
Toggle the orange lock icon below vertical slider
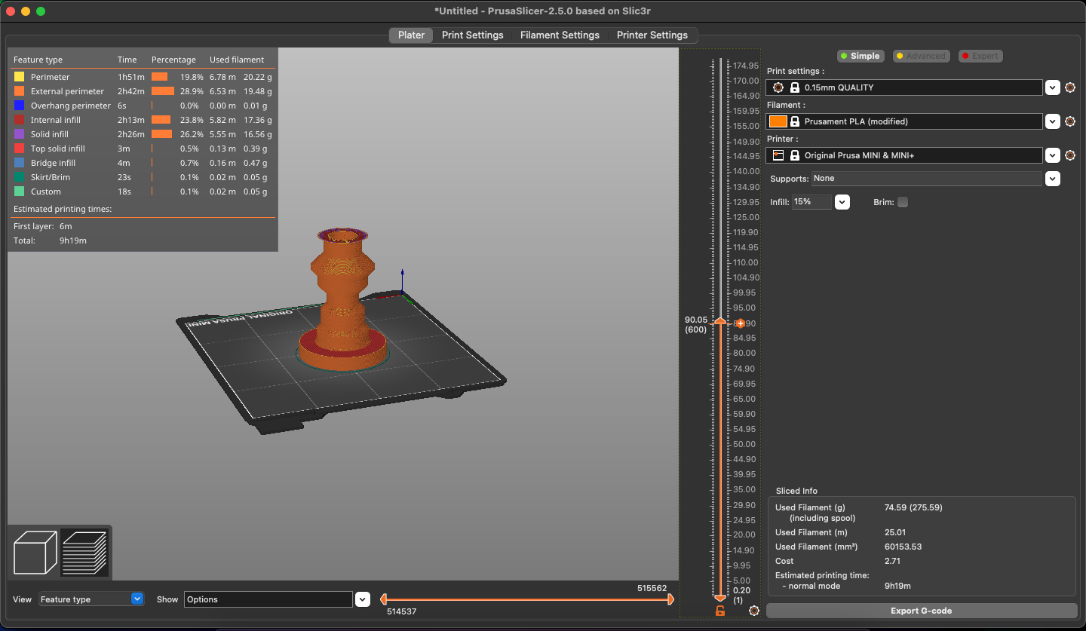click(x=719, y=611)
